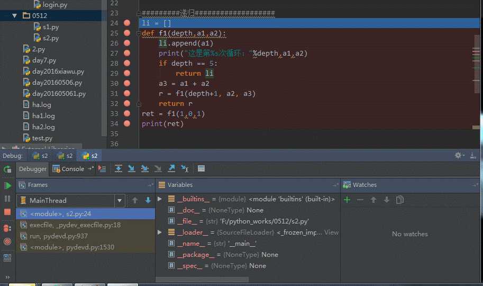Screen dimensions: 483x286
Task: Rerun the s2 debug session
Action: point(7,169)
